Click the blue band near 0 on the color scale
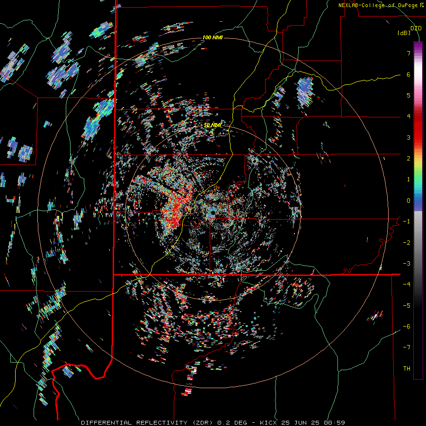 418,203
